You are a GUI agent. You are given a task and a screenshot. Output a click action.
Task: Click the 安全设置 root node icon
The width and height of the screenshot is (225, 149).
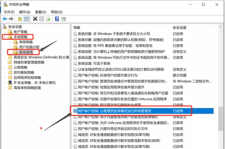click(5, 27)
